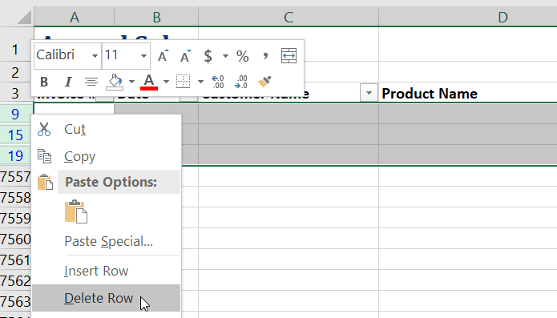The width and height of the screenshot is (557, 318).
Task: Choose Copy from the context menu
Action: click(x=107, y=156)
